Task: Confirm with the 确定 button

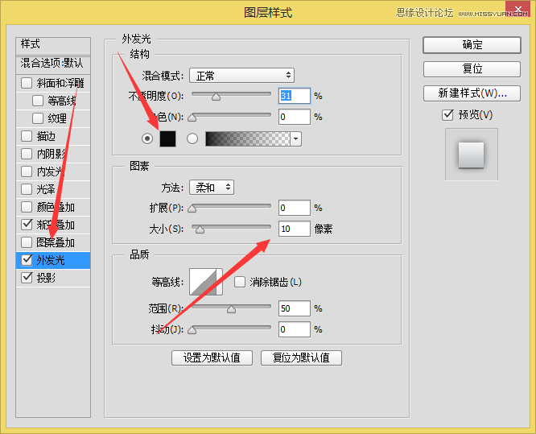Action: click(x=472, y=45)
